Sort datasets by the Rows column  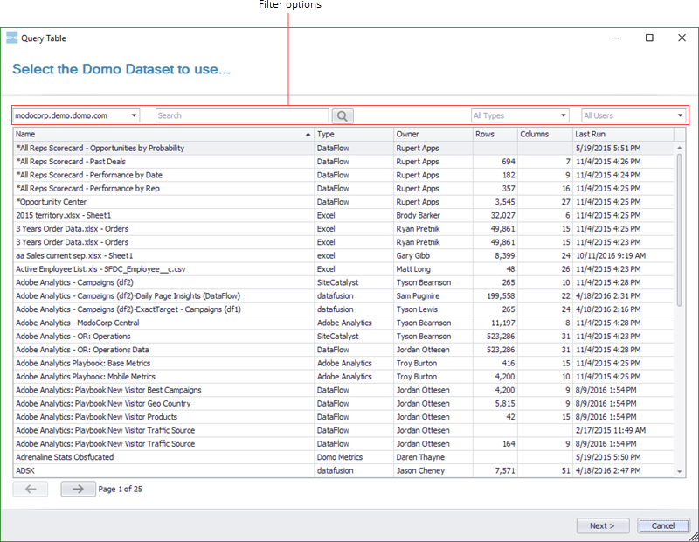click(x=495, y=134)
